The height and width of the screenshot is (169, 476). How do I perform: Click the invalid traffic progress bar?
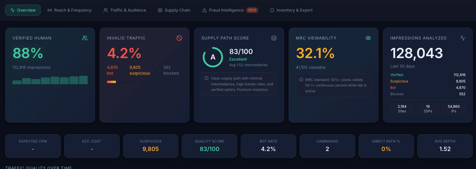click(144, 82)
